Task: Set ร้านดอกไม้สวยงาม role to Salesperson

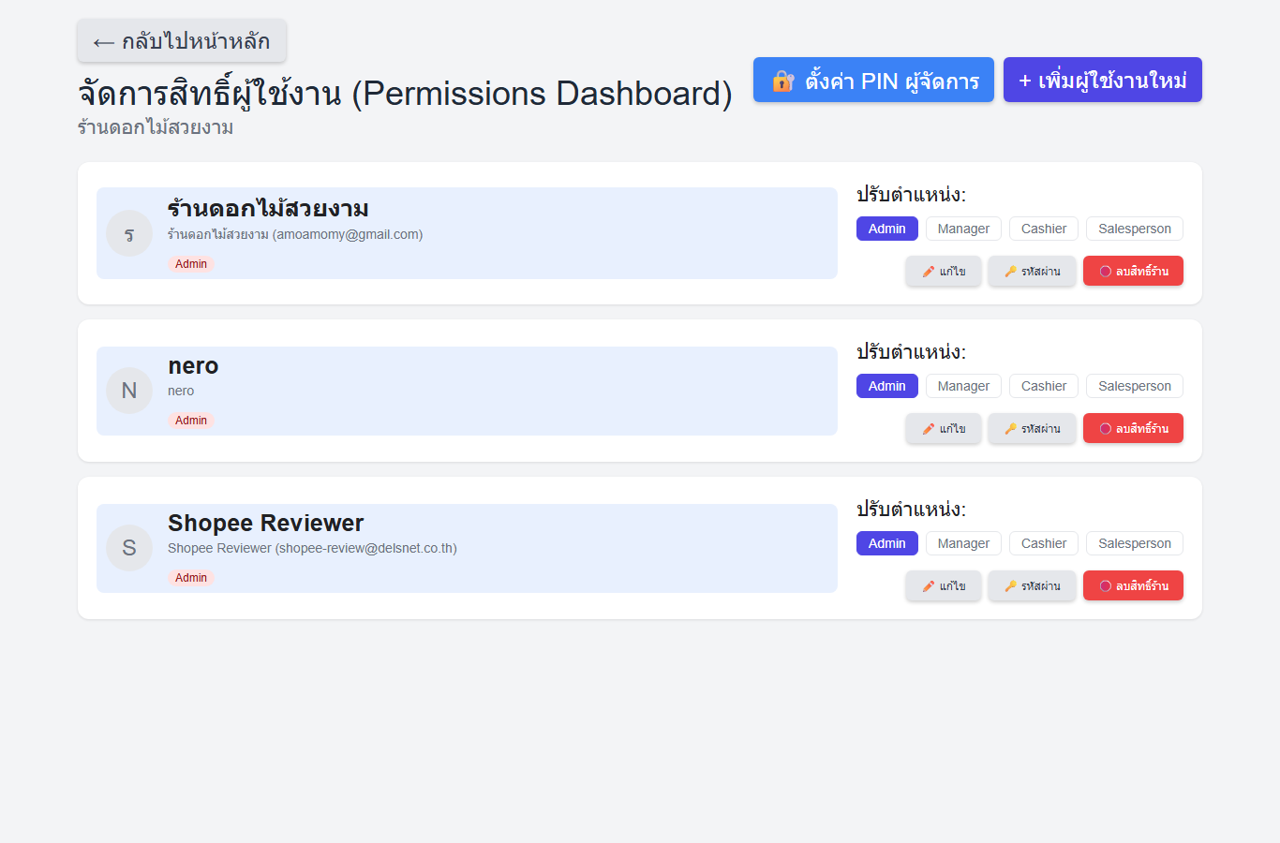Action: [1135, 229]
